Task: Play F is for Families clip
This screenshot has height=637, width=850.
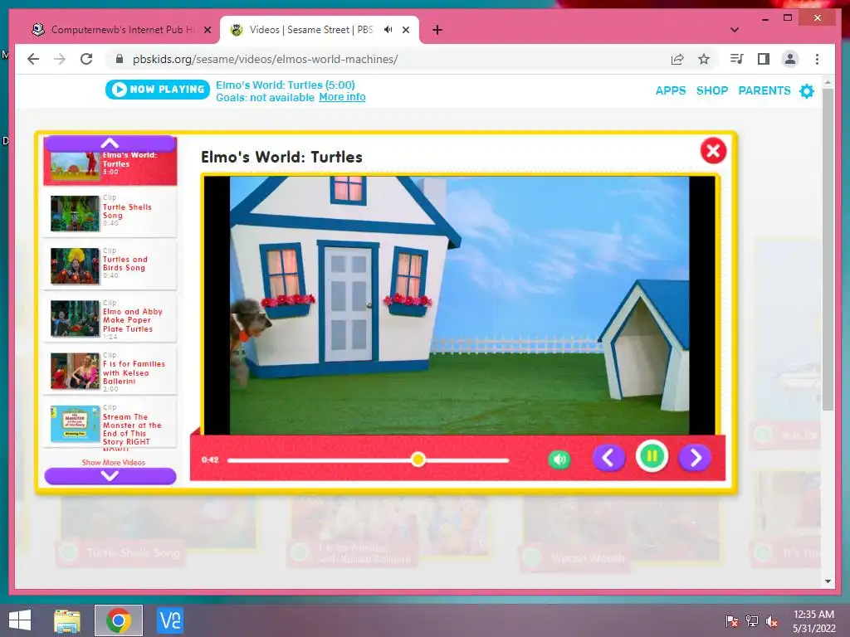Action: 110,369
